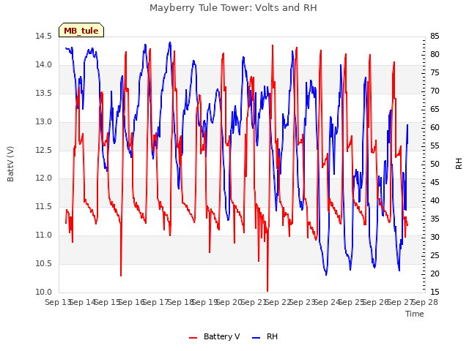469x351 pixels.
Task: Click the chart title 'Mayberry Tule Tower: Volts and RH'
Action: pos(233,8)
